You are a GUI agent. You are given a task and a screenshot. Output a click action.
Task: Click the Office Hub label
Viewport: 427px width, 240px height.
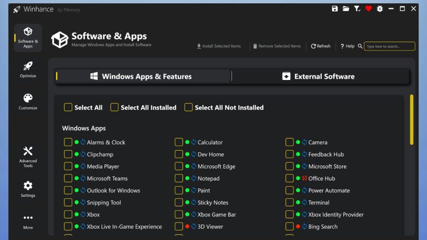tap(322, 178)
